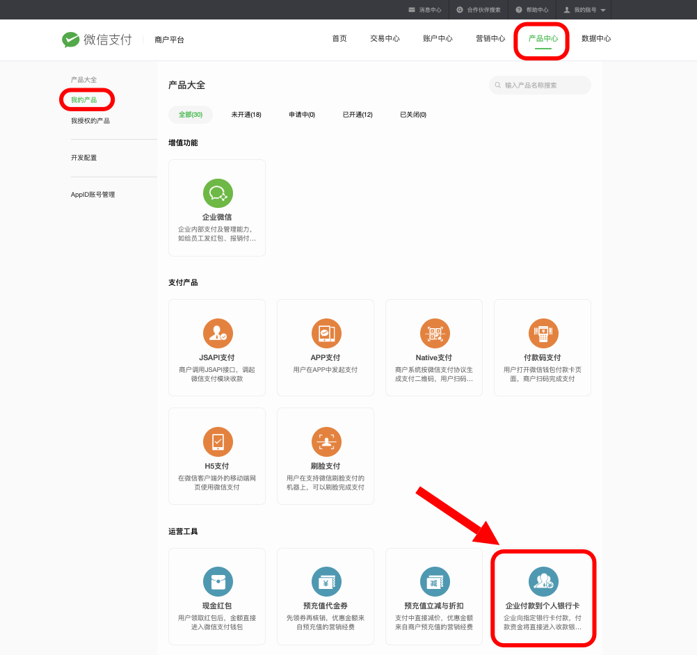Image resolution: width=697 pixels, height=655 pixels.
Task: Click the 帮助中心 link in top bar
Action: [532, 10]
